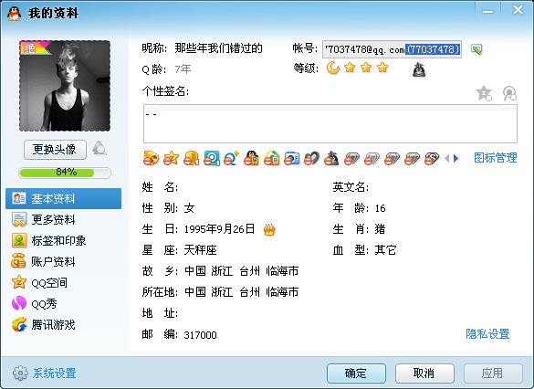Screen dimensions: 534x389
Task: Click inside the 个性签名 text box
Action: click(x=330, y=124)
